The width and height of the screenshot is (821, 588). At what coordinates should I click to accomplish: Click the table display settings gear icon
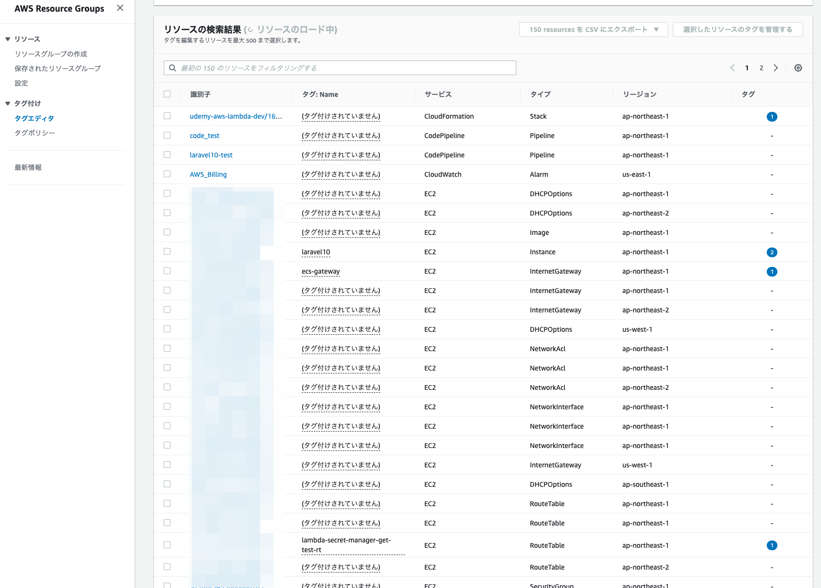coord(798,68)
